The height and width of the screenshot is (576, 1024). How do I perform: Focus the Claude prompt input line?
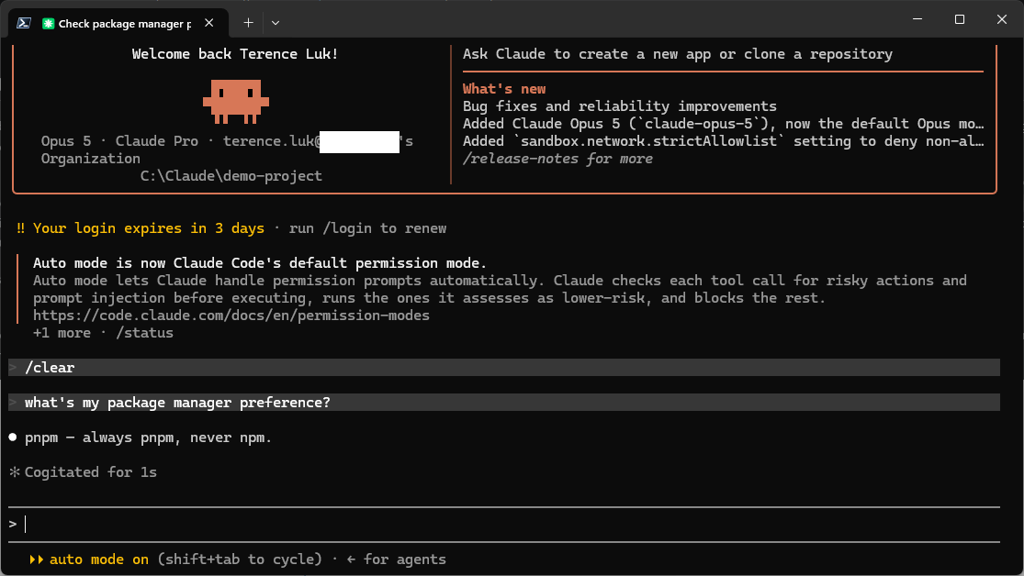click(x=504, y=524)
